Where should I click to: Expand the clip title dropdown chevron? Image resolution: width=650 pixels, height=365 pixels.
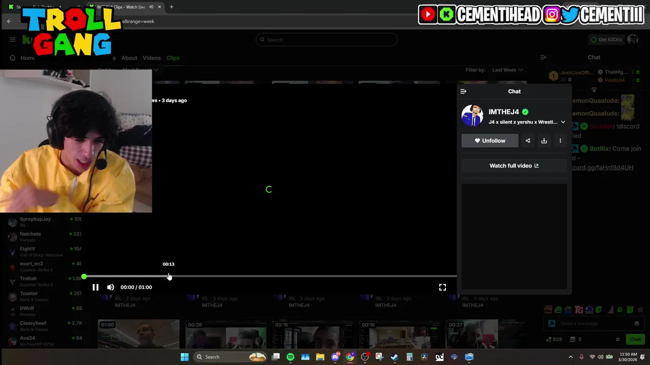coord(563,122)
